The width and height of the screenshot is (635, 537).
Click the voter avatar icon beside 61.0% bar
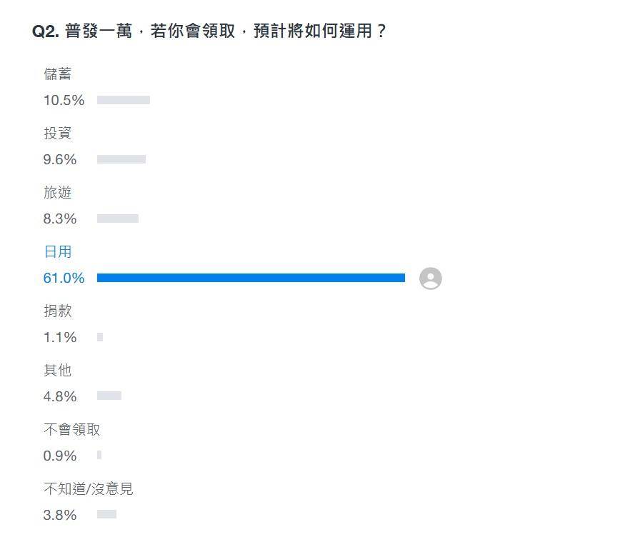click(431, 278)
